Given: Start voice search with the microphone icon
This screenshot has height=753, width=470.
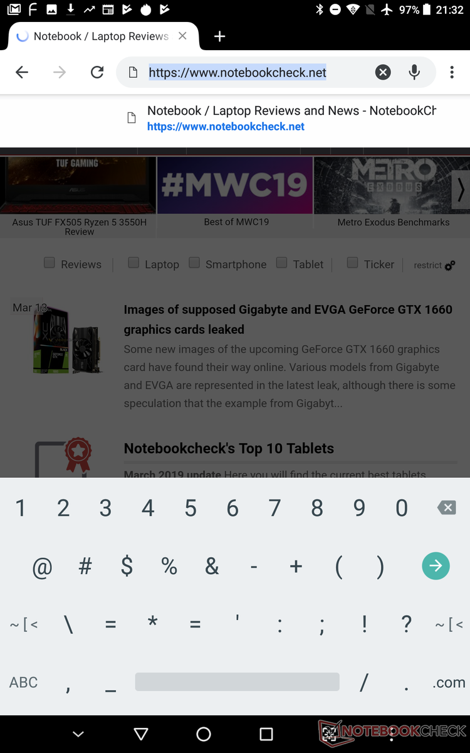Looking at the screenshot, I should click(x=414, y=73).
